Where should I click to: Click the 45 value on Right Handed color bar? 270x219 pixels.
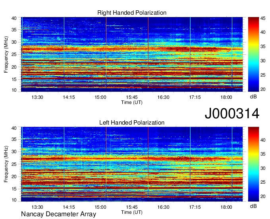pyautogui.click(x=263, y=18)
